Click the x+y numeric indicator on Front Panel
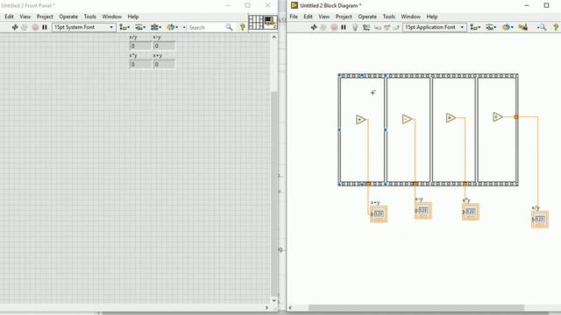Viewport: 561px width, 315px height. pyautogui.click(x=164, y=64)
